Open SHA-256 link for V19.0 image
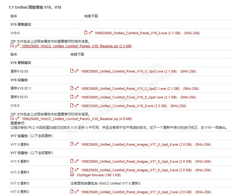Image resolution: width=232 pixels, height=196 pixels. coord(192,33)
